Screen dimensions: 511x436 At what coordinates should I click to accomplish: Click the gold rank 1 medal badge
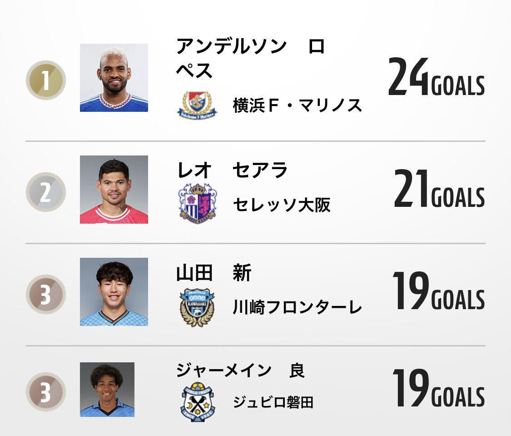(46, 80)
